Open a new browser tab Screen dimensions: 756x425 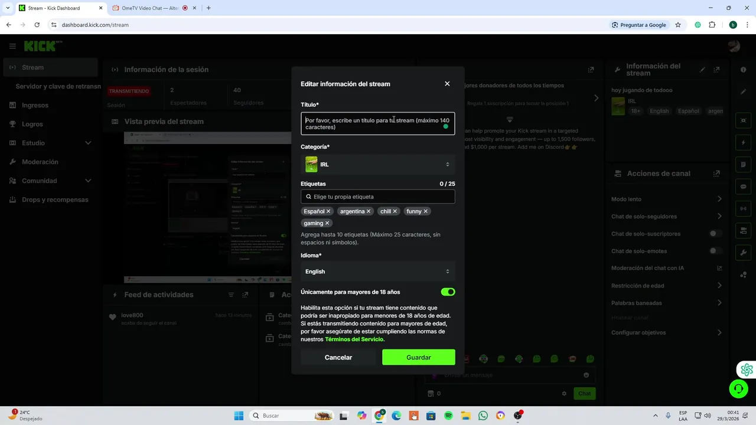tap(208, 8)
